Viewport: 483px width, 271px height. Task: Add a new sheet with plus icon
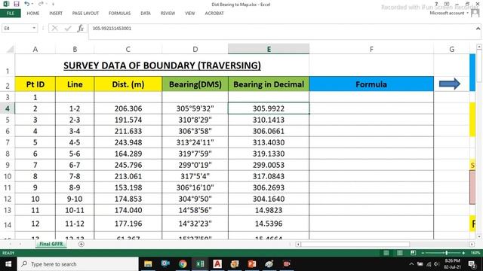point(82,244)
